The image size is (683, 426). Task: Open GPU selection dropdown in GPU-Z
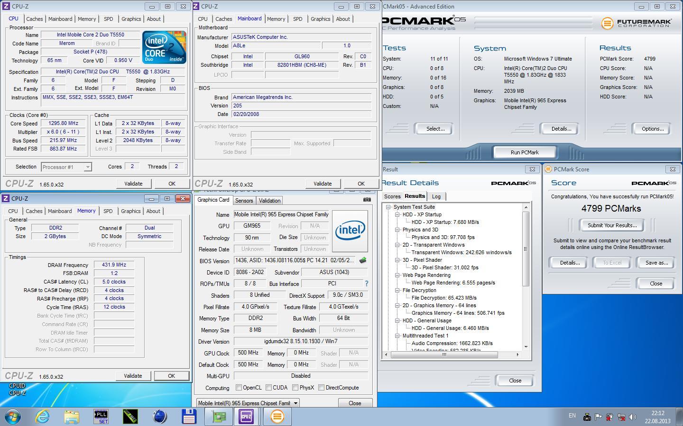pos(248,403)
